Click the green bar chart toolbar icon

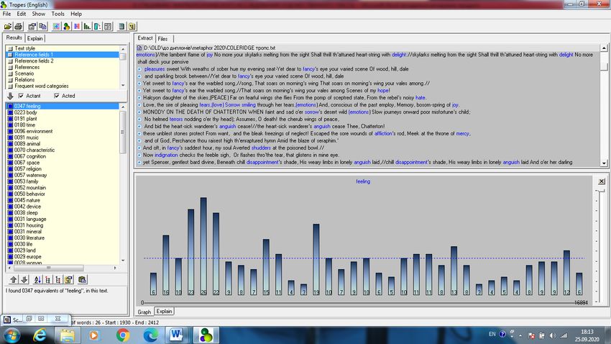87,27
